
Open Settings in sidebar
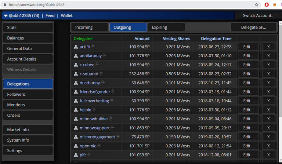[28, 150]
